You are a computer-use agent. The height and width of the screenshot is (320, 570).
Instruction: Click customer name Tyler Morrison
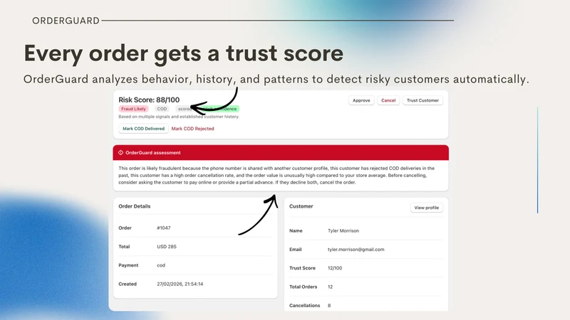pos(343,230)
